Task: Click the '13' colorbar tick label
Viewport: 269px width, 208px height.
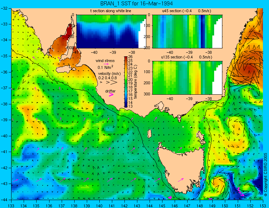Action: pyautogui.click(x=131, y=106)
